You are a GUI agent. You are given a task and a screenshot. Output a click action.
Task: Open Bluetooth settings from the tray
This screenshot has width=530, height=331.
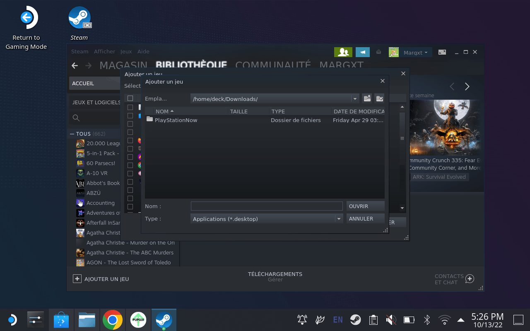427,319
